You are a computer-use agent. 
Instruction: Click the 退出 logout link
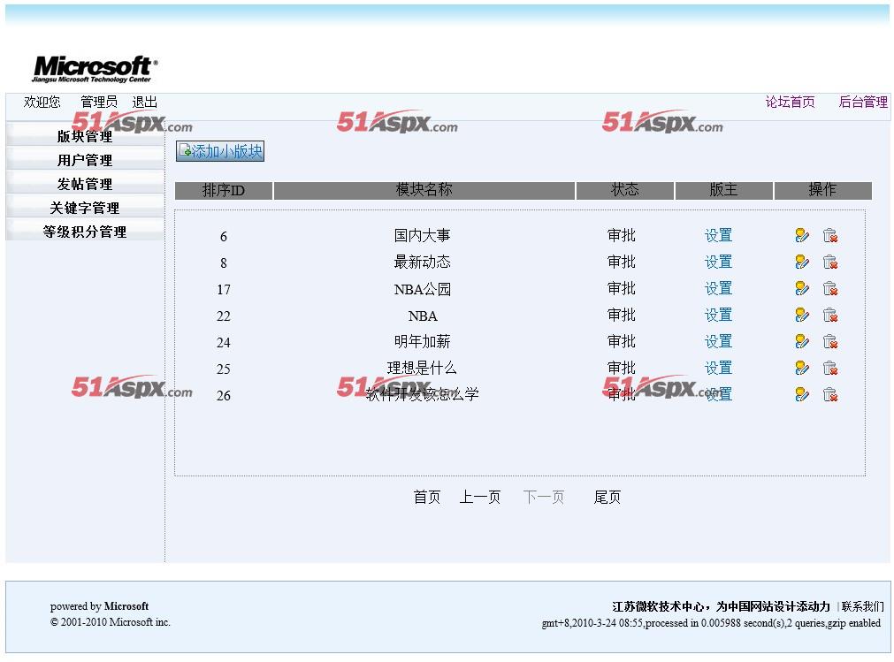tap(145, 103)
